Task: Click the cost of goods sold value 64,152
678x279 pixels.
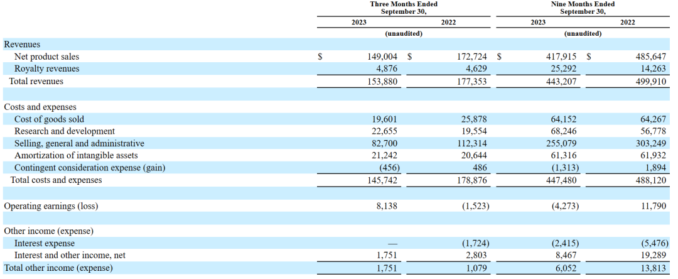Action: [x=564, y=119]
